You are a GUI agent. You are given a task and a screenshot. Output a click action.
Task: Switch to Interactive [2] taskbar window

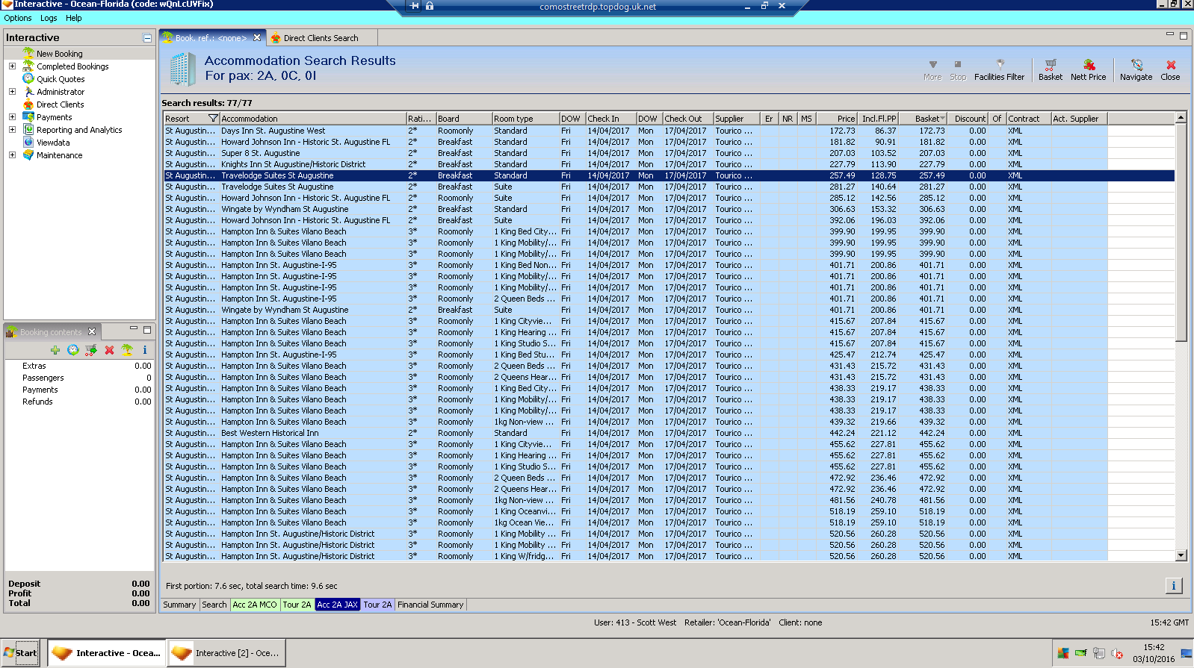coord(226,653)
